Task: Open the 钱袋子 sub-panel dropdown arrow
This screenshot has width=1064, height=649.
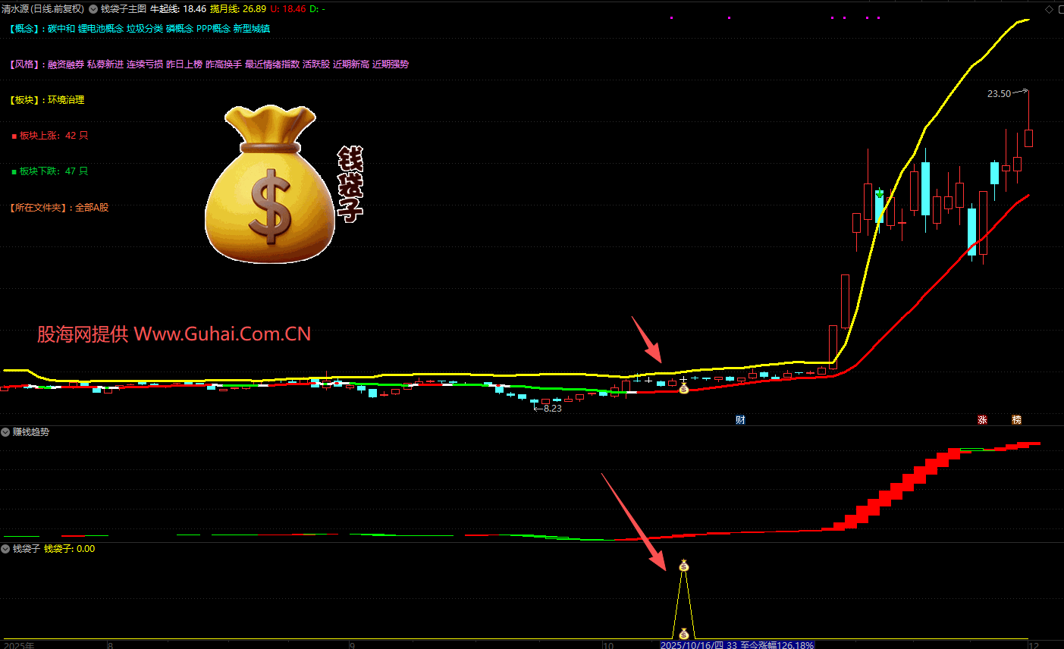Action: pos(6,549)
